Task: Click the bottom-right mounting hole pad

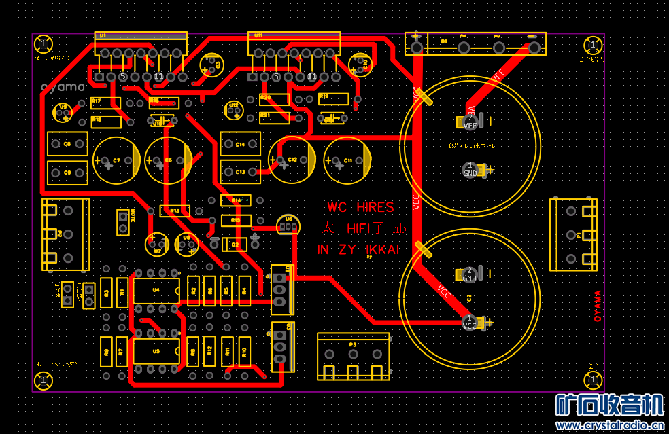Action: click(x=593, y=380)
